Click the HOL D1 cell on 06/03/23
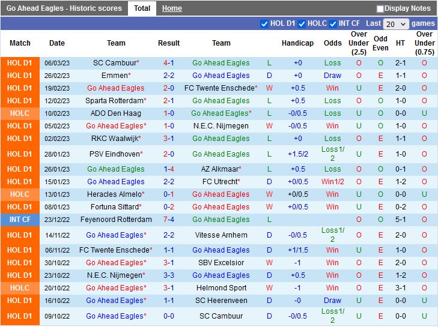The image size is (438, 327). pos(20,63)
